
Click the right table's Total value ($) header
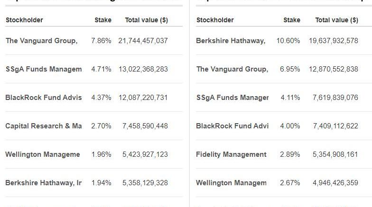336,20
